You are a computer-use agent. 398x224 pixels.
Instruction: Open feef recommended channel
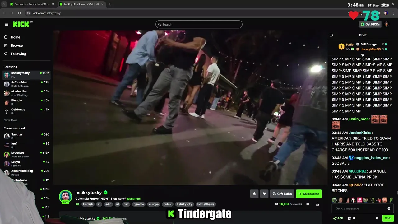tap(26, 145)
